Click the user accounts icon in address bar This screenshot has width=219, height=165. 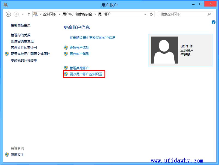35,14
